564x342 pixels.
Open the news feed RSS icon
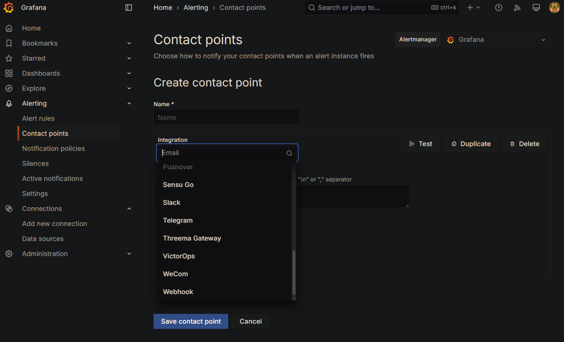(518, 8)
